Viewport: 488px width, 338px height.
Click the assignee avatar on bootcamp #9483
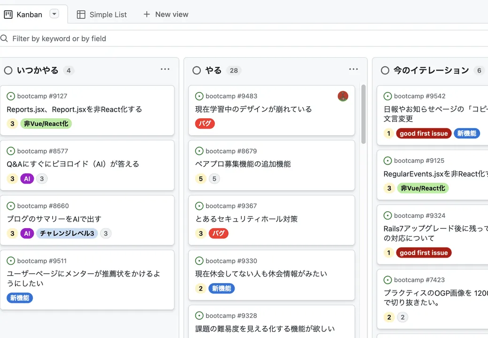(343, 96)
